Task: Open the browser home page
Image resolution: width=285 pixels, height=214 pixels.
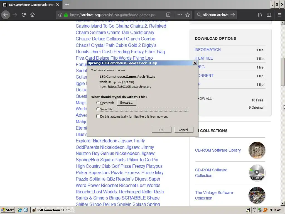Action: [33, 15]
